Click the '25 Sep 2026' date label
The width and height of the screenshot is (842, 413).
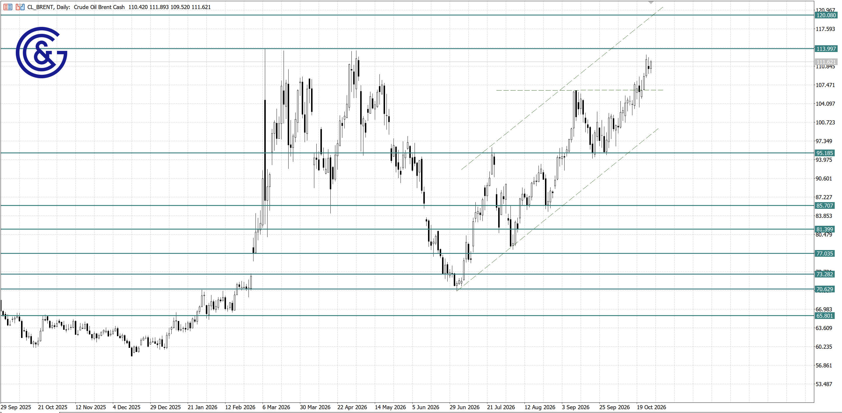coord(615,407)
